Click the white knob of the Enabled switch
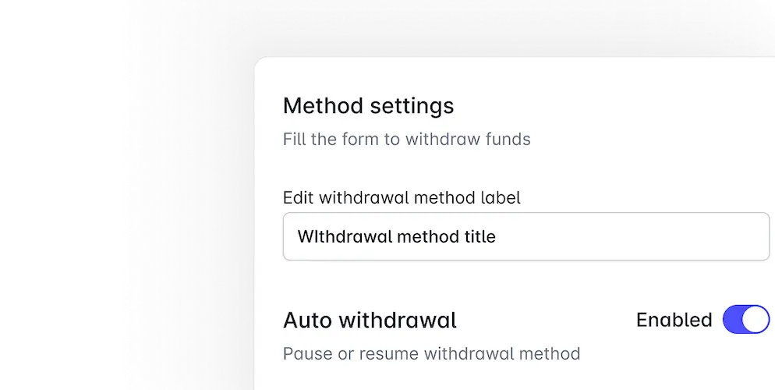775x390 pixels. 755,320
